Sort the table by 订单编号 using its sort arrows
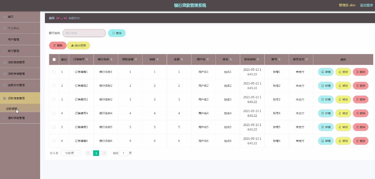375x179 pixels. pyautogui.click(x=87, y=60)
